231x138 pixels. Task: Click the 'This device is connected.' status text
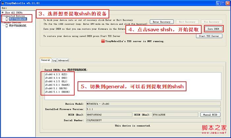pyautogui.click(x=133, y=126)
